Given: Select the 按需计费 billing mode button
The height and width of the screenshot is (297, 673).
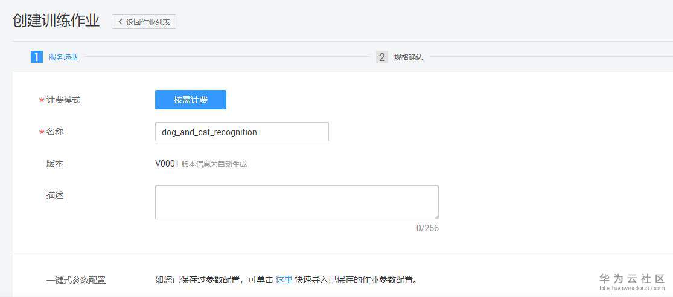Looking at the screenshot, I should tap(191, 100).
